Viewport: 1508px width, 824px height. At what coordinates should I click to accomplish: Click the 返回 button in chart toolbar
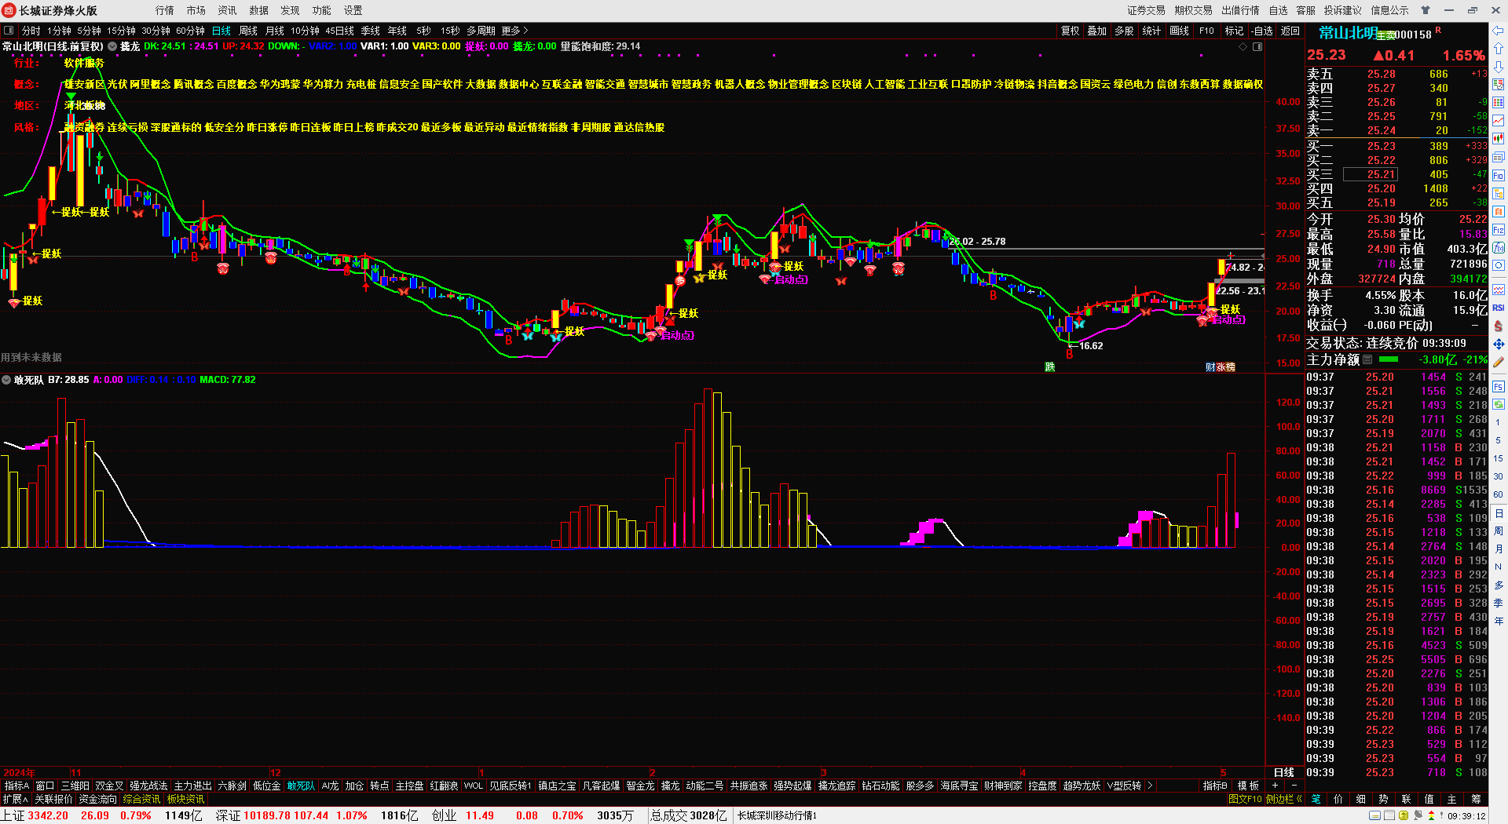tap(1290, 31)
